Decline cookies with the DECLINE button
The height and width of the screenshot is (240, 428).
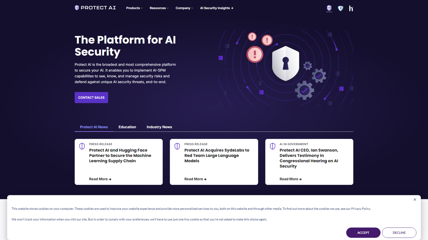click(399, 233)
